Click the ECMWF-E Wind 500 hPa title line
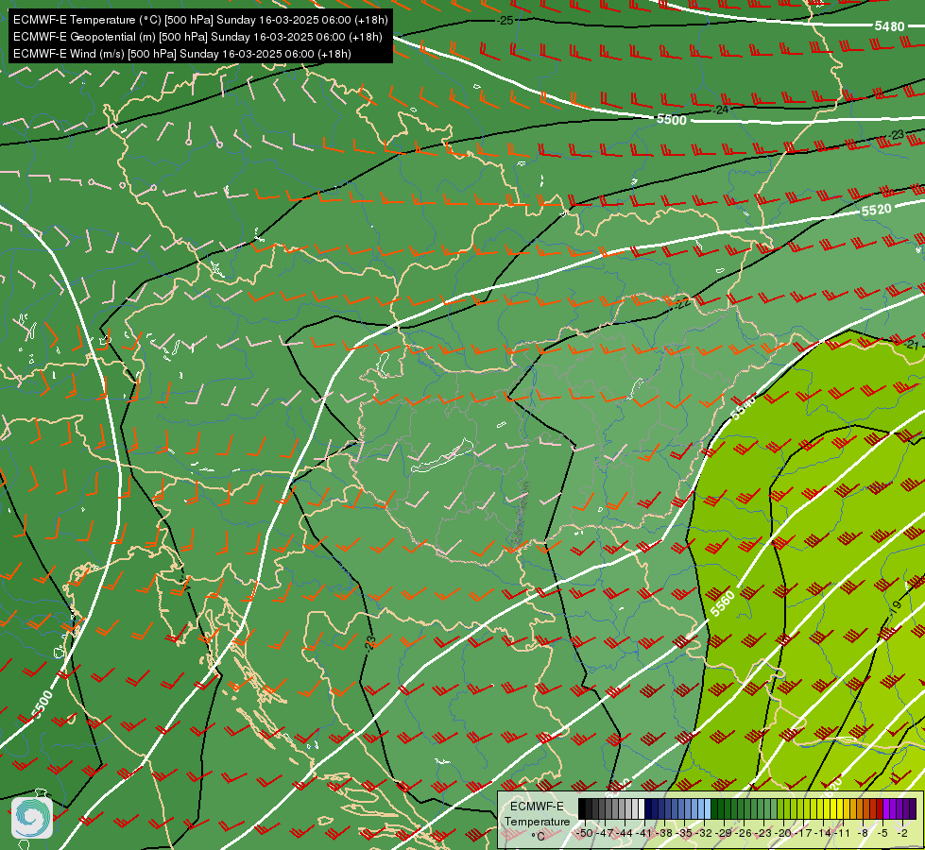925x850 pixels. pyautogui.click(x=182, y=54)
